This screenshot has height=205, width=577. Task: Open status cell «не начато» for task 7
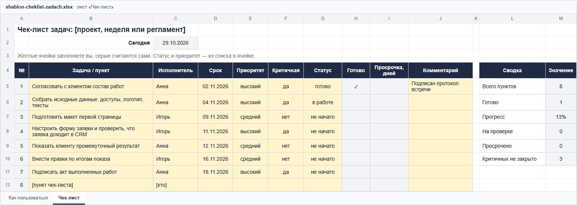(323, 172)
